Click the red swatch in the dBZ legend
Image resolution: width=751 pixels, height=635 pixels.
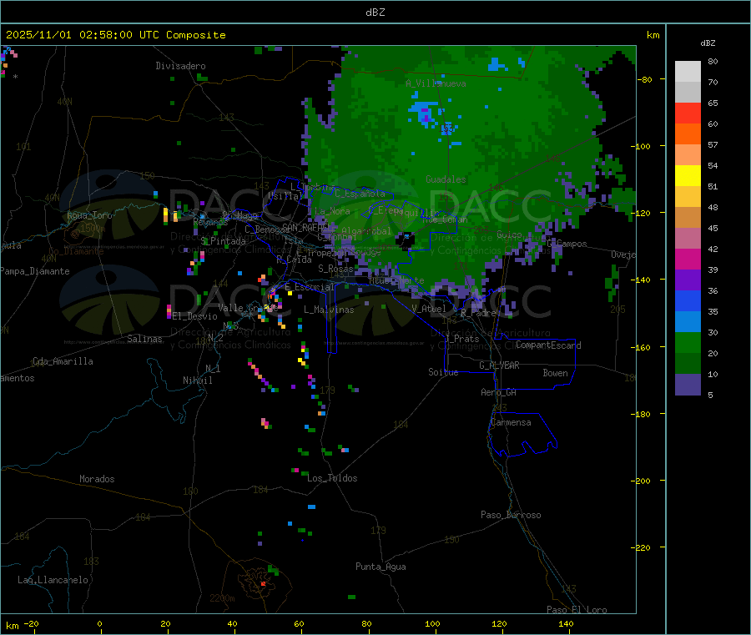pyautogui.click(x=688, y=113)
